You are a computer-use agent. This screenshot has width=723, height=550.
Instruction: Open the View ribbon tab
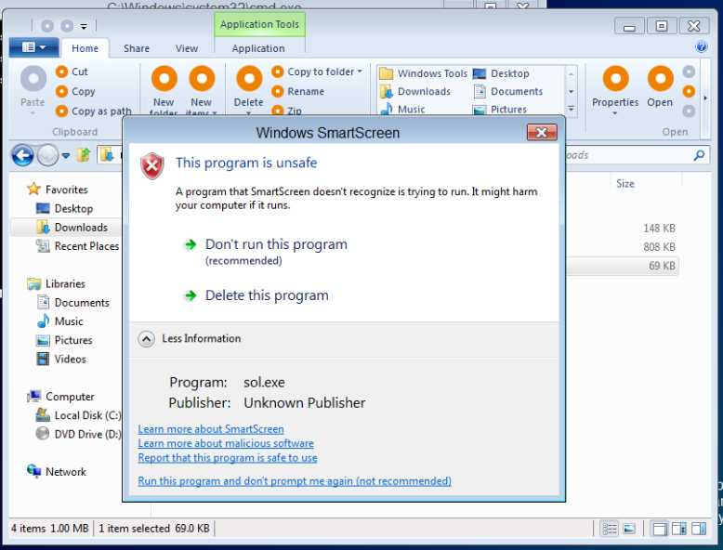pyautogui.click(x=187, y=48)
